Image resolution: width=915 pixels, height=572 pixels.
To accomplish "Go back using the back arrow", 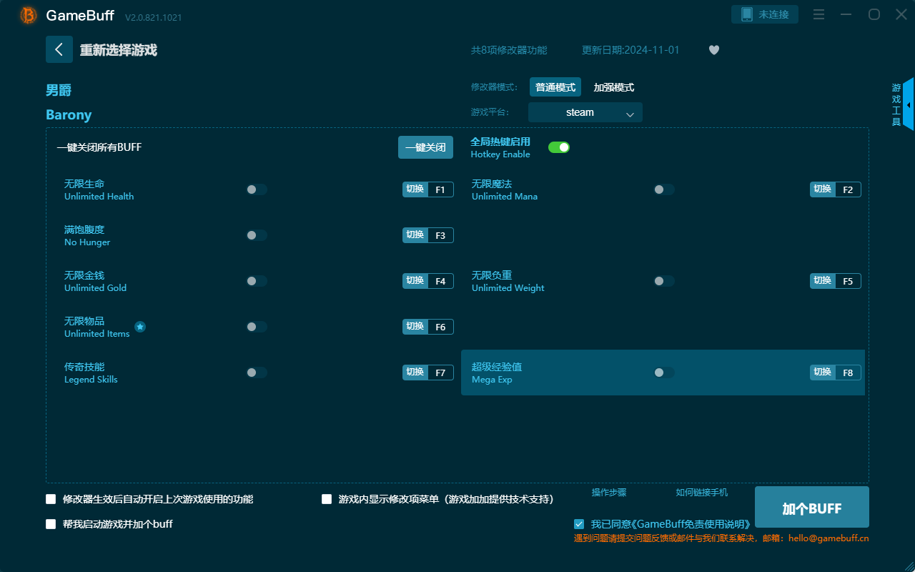I will (x=59, y=49).
